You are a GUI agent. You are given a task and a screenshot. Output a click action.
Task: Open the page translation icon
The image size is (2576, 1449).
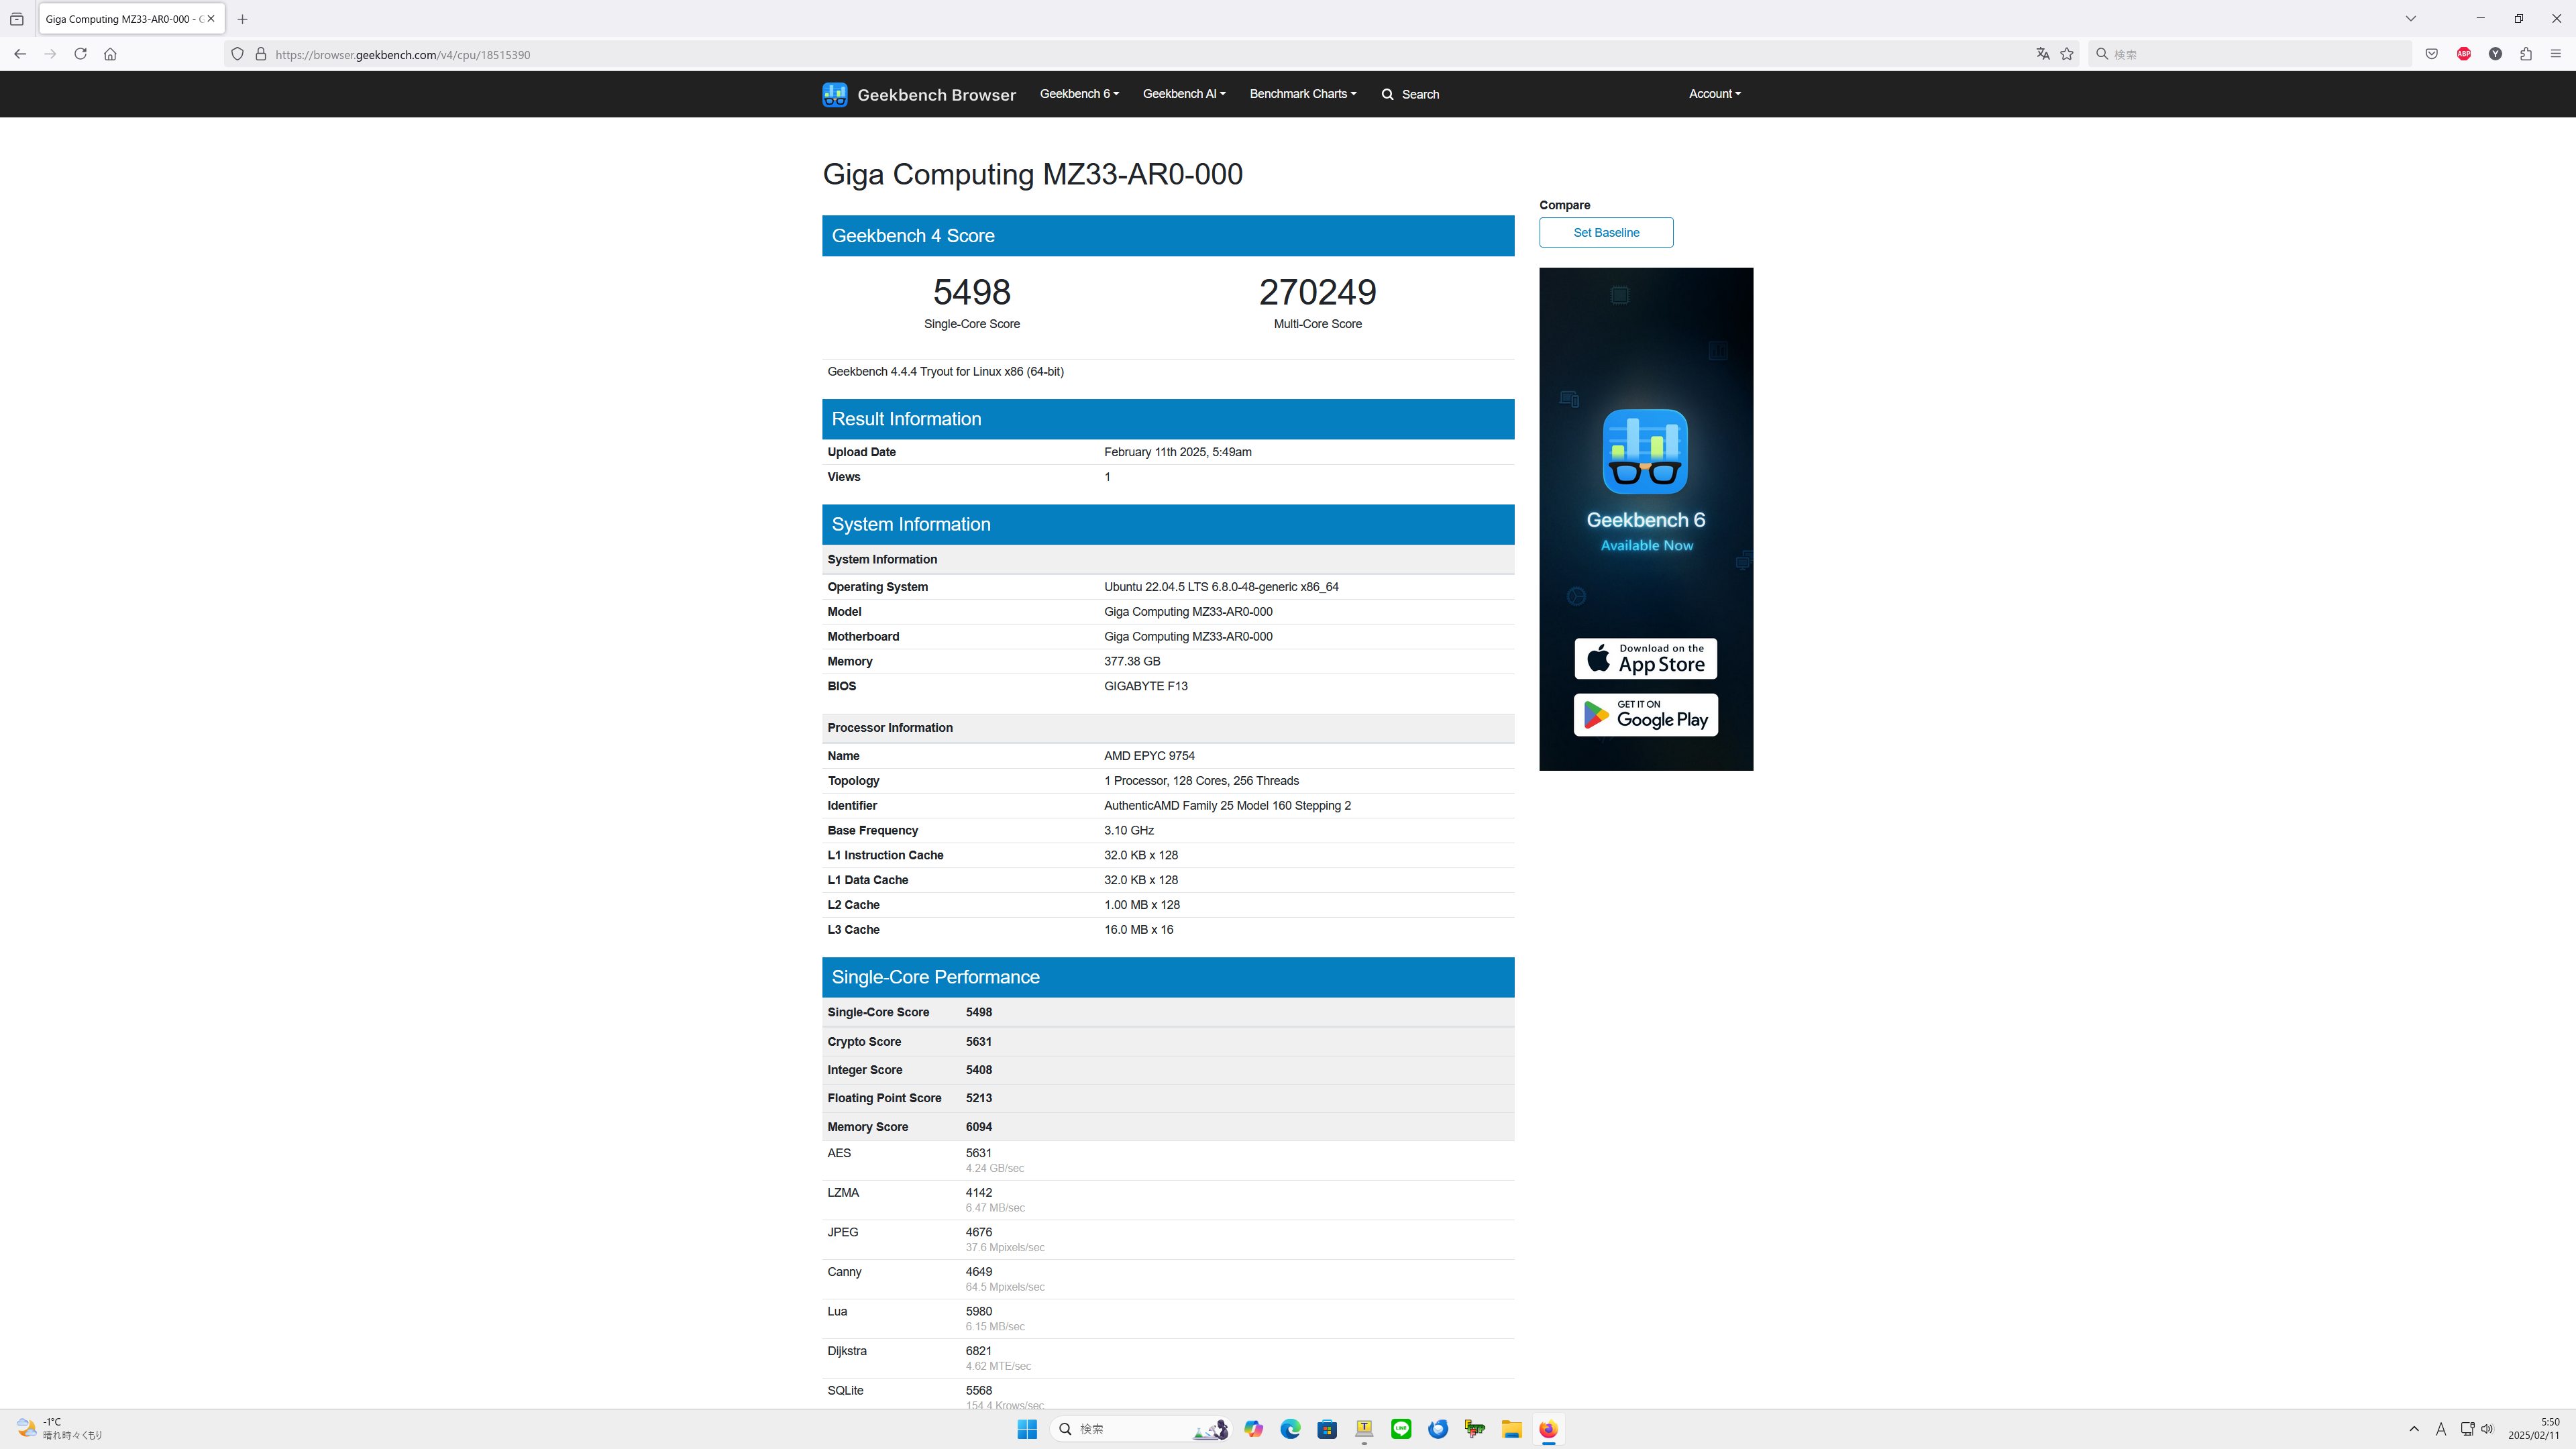point(2042,54)
